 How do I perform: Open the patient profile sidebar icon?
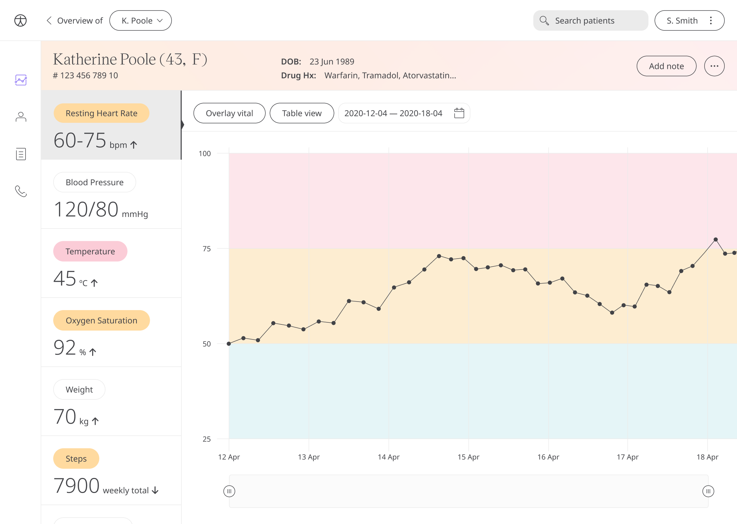tap(21, 117)
